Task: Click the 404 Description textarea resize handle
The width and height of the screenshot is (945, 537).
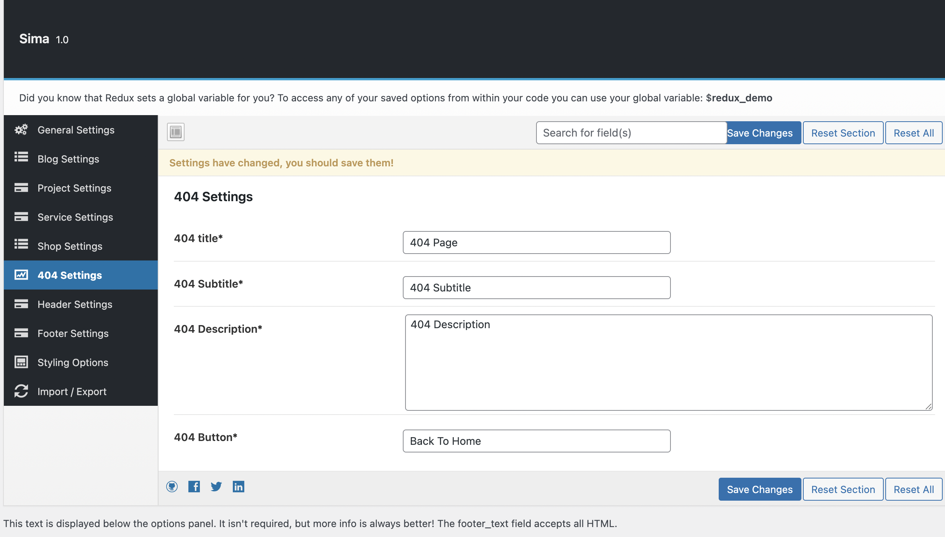Action: [929, 407]
